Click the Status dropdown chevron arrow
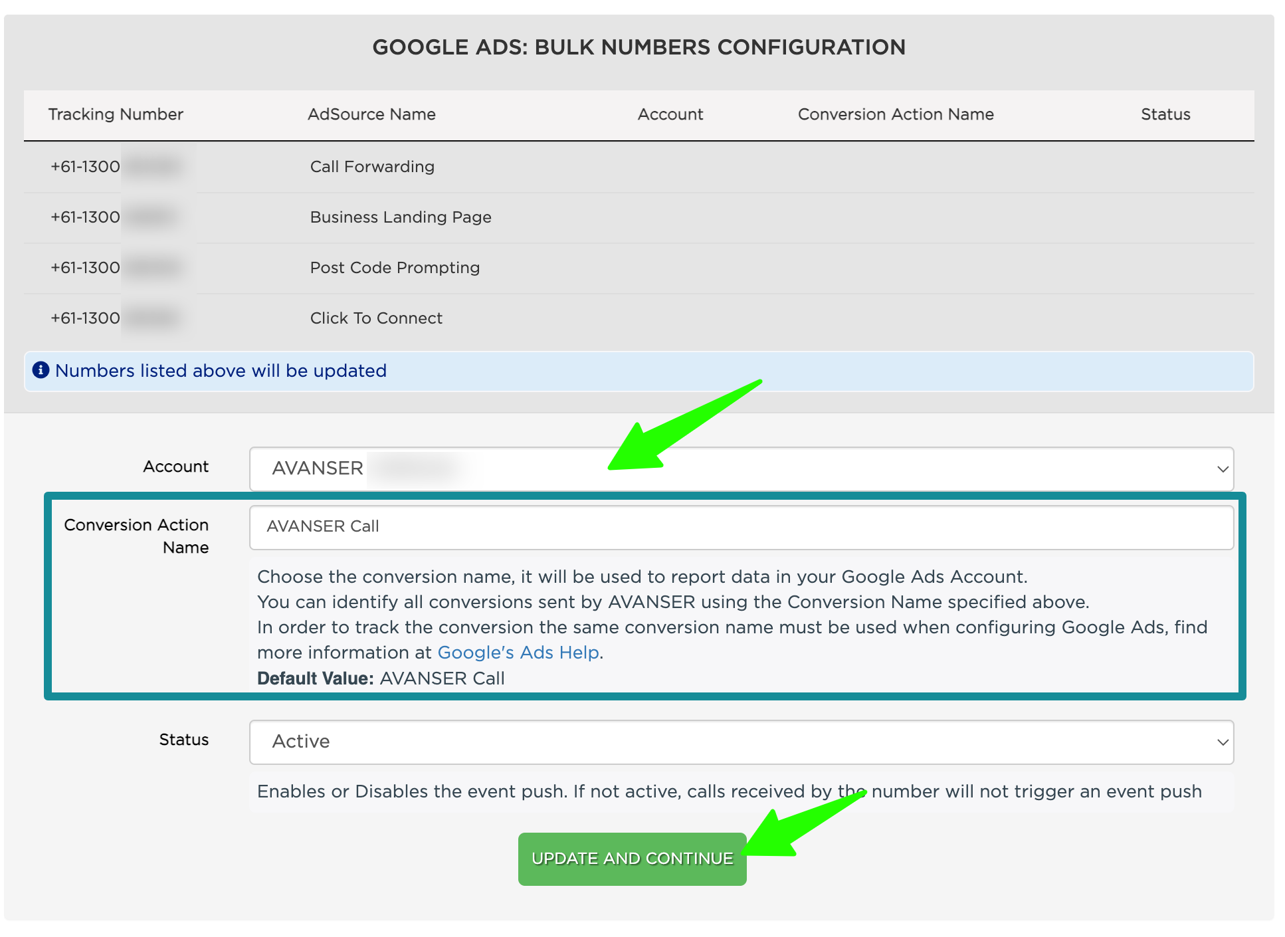This screenshot has height=937, width=1285. 1222,742
